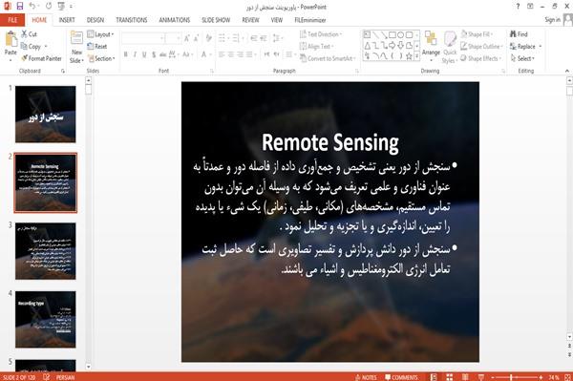This screenshot has height=381, width=573.
Task: Select the Format Painter tool
Action: click(41, 58)
